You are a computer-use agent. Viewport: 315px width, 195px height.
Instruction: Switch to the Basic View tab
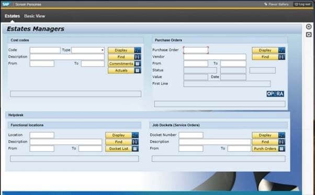pyautogui.click(x=35, y=16)
